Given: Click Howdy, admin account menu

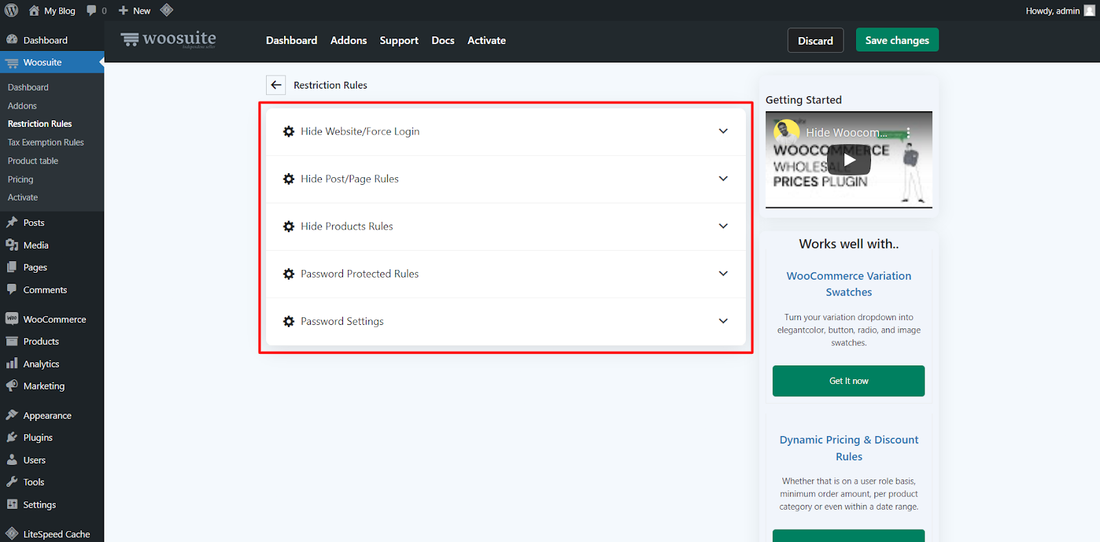Looking at the screenshot, I should [1059, 10].
